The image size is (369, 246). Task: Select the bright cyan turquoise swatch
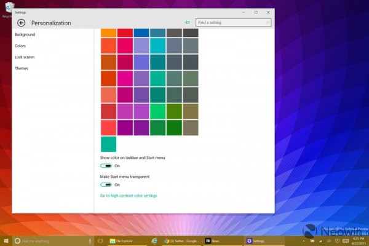click(x=157, y=46)
